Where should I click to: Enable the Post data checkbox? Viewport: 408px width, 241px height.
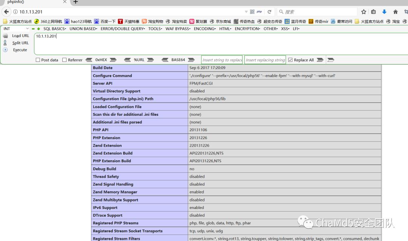(38, 60)
